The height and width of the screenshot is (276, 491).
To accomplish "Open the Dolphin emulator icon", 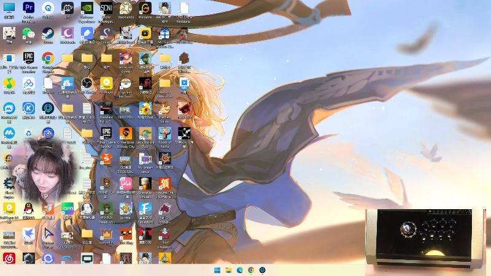I will click(x=68, y=258).
